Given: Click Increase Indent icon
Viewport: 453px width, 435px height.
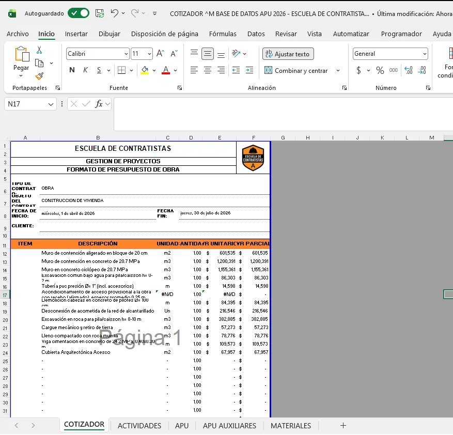Looking at the screenshot, I should [249, 70].
